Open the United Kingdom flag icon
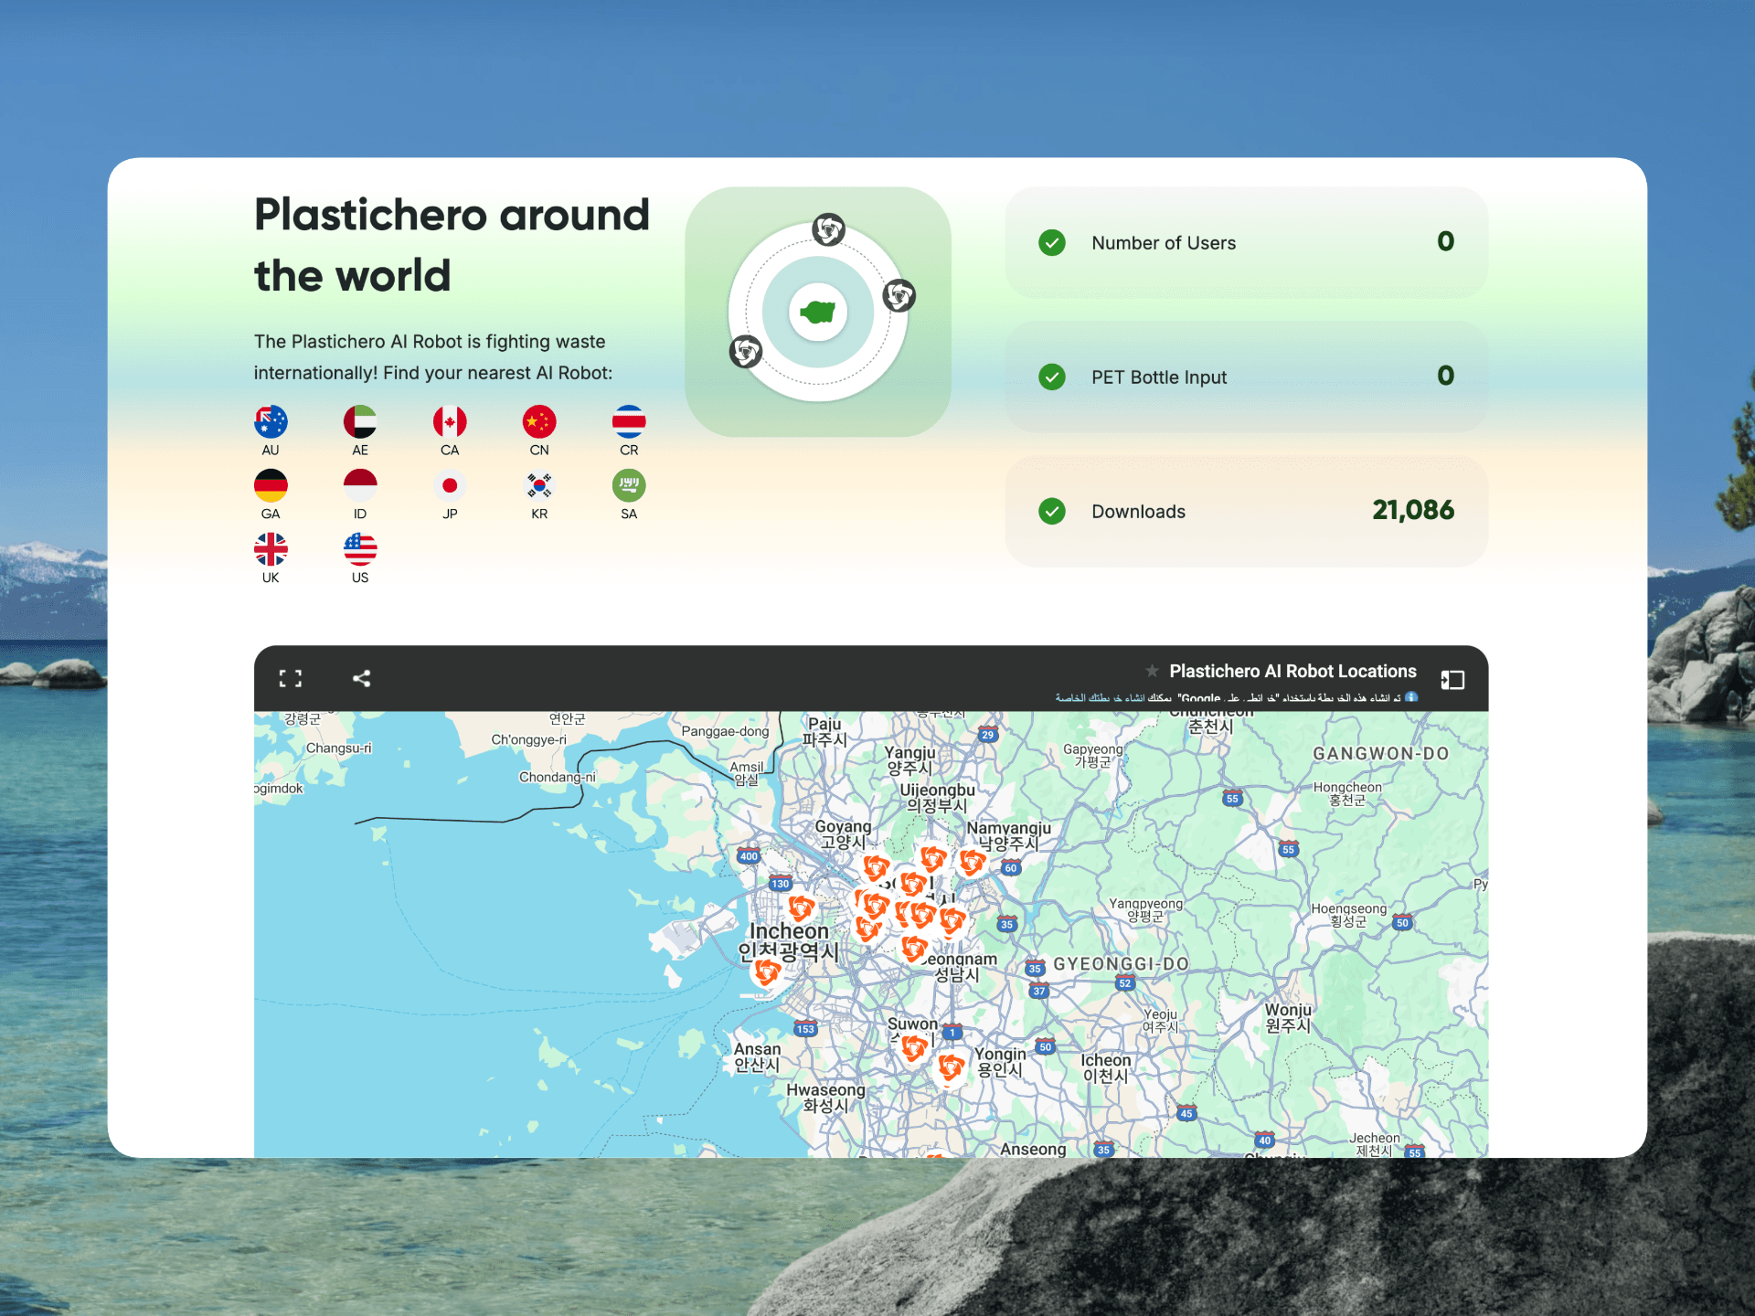Image resolution: width=1755 pixels, height=1316 pixels. coord(271,549)
